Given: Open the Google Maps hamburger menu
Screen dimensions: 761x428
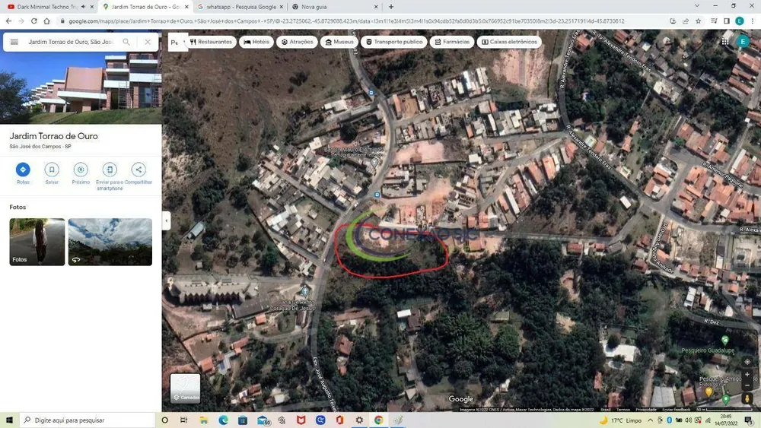Looking at the screenshot, I should 14,42.
